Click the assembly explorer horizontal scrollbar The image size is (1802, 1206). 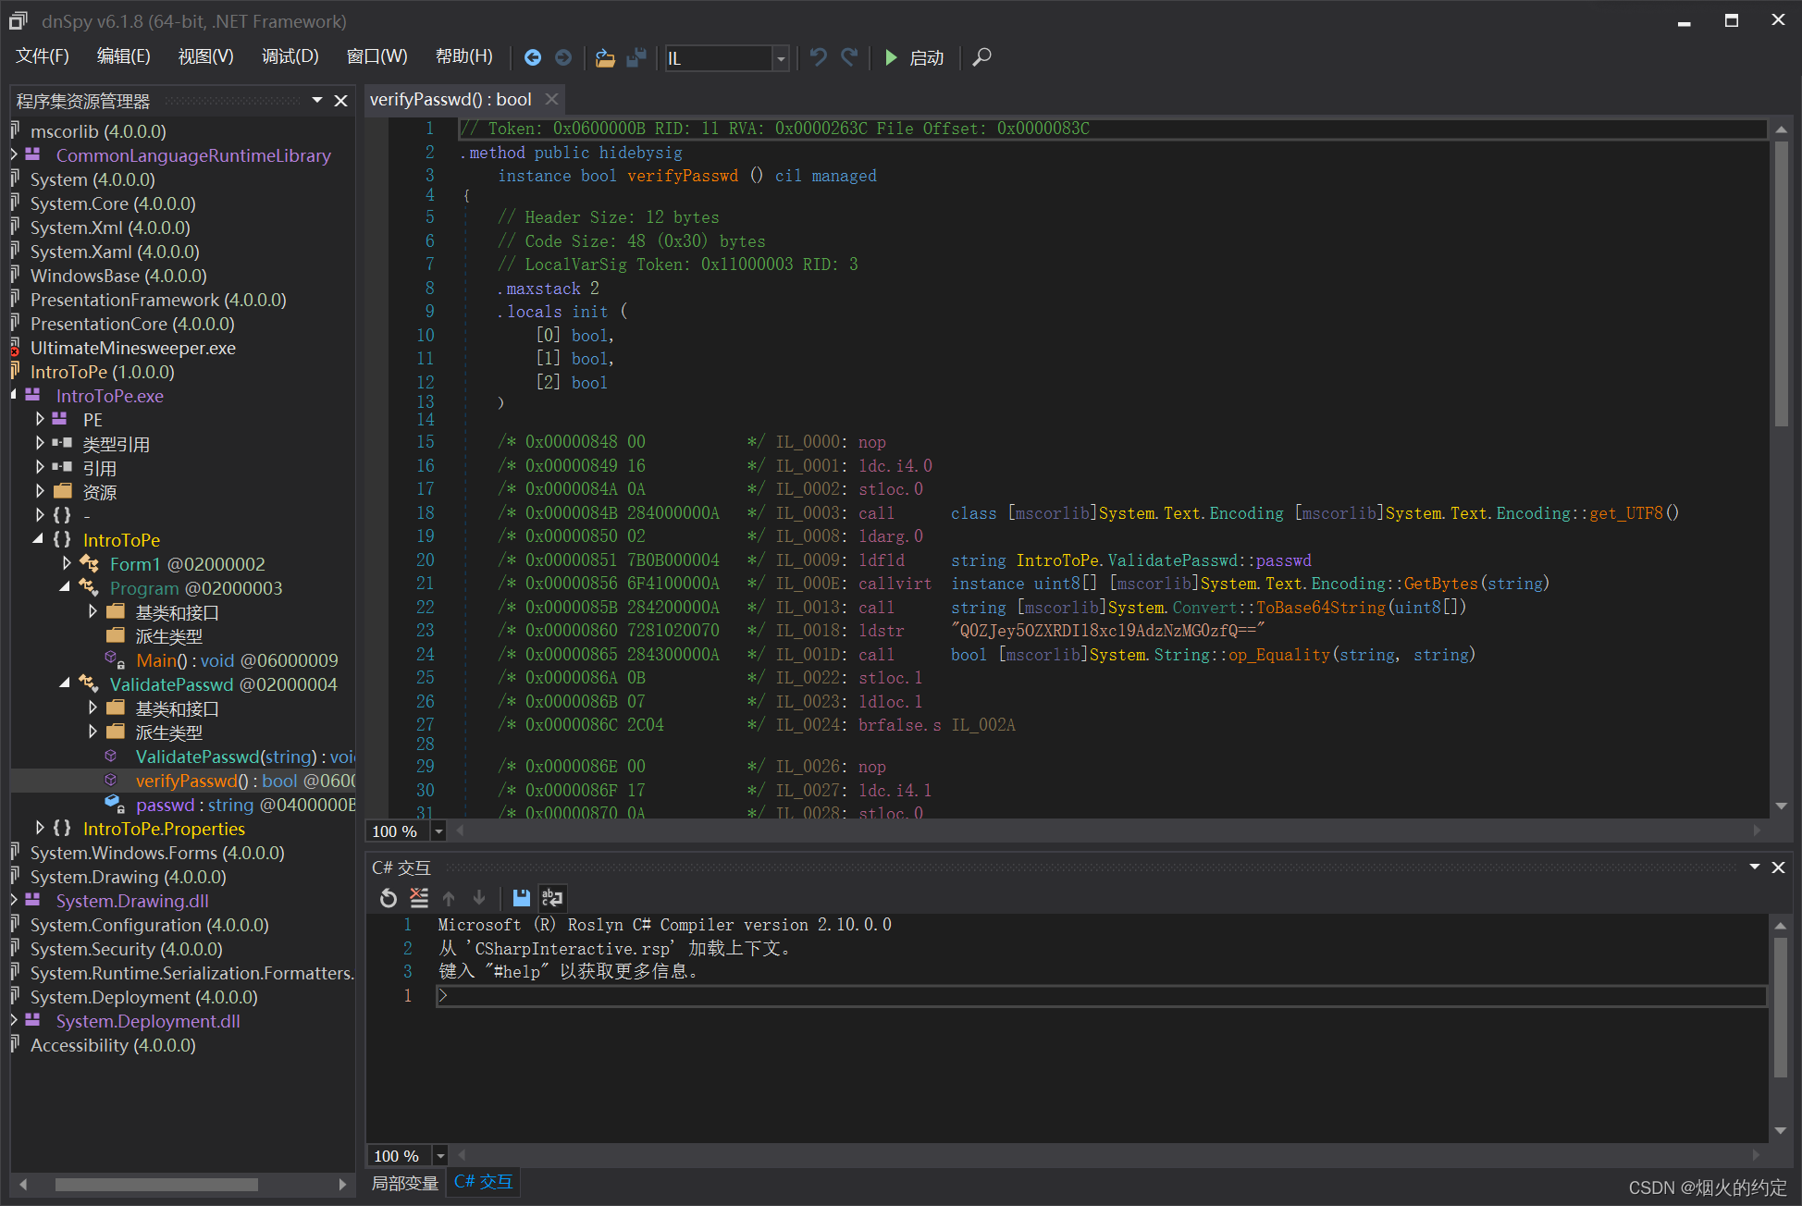(x=156, y=1184)
